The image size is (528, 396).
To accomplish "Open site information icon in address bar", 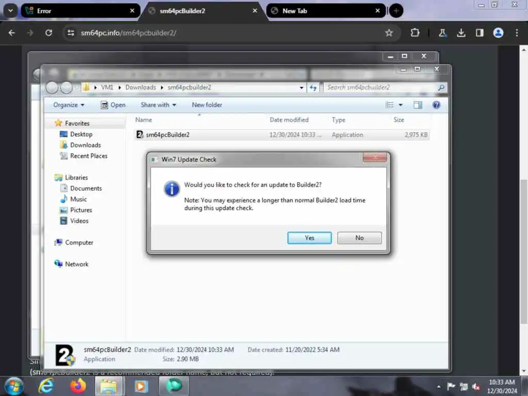I will [x=71, y=32].
